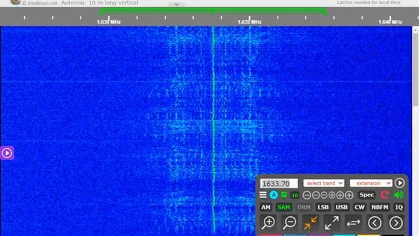Click the medium plus frequency step button
Viewport: 419px width, 236px height.
(340, 195)
